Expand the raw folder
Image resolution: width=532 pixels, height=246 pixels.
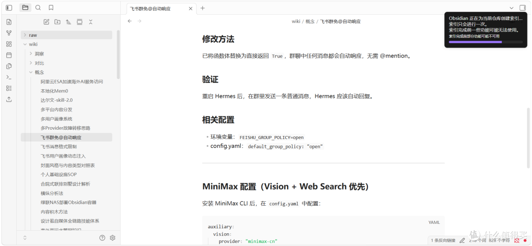(x=66, y=35)
